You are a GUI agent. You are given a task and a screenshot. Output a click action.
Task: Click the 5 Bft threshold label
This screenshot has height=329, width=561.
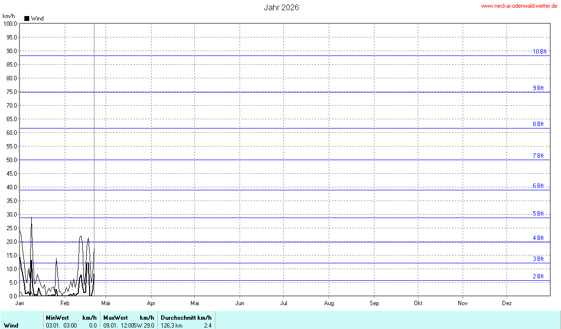pos(538,214)
